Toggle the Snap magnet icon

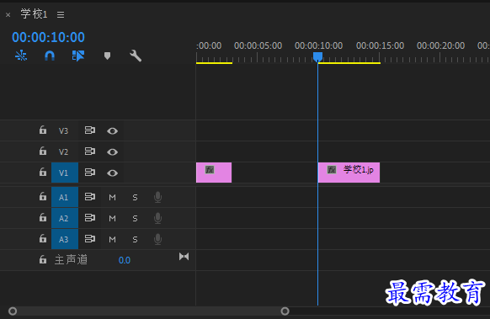pos(50,56)
